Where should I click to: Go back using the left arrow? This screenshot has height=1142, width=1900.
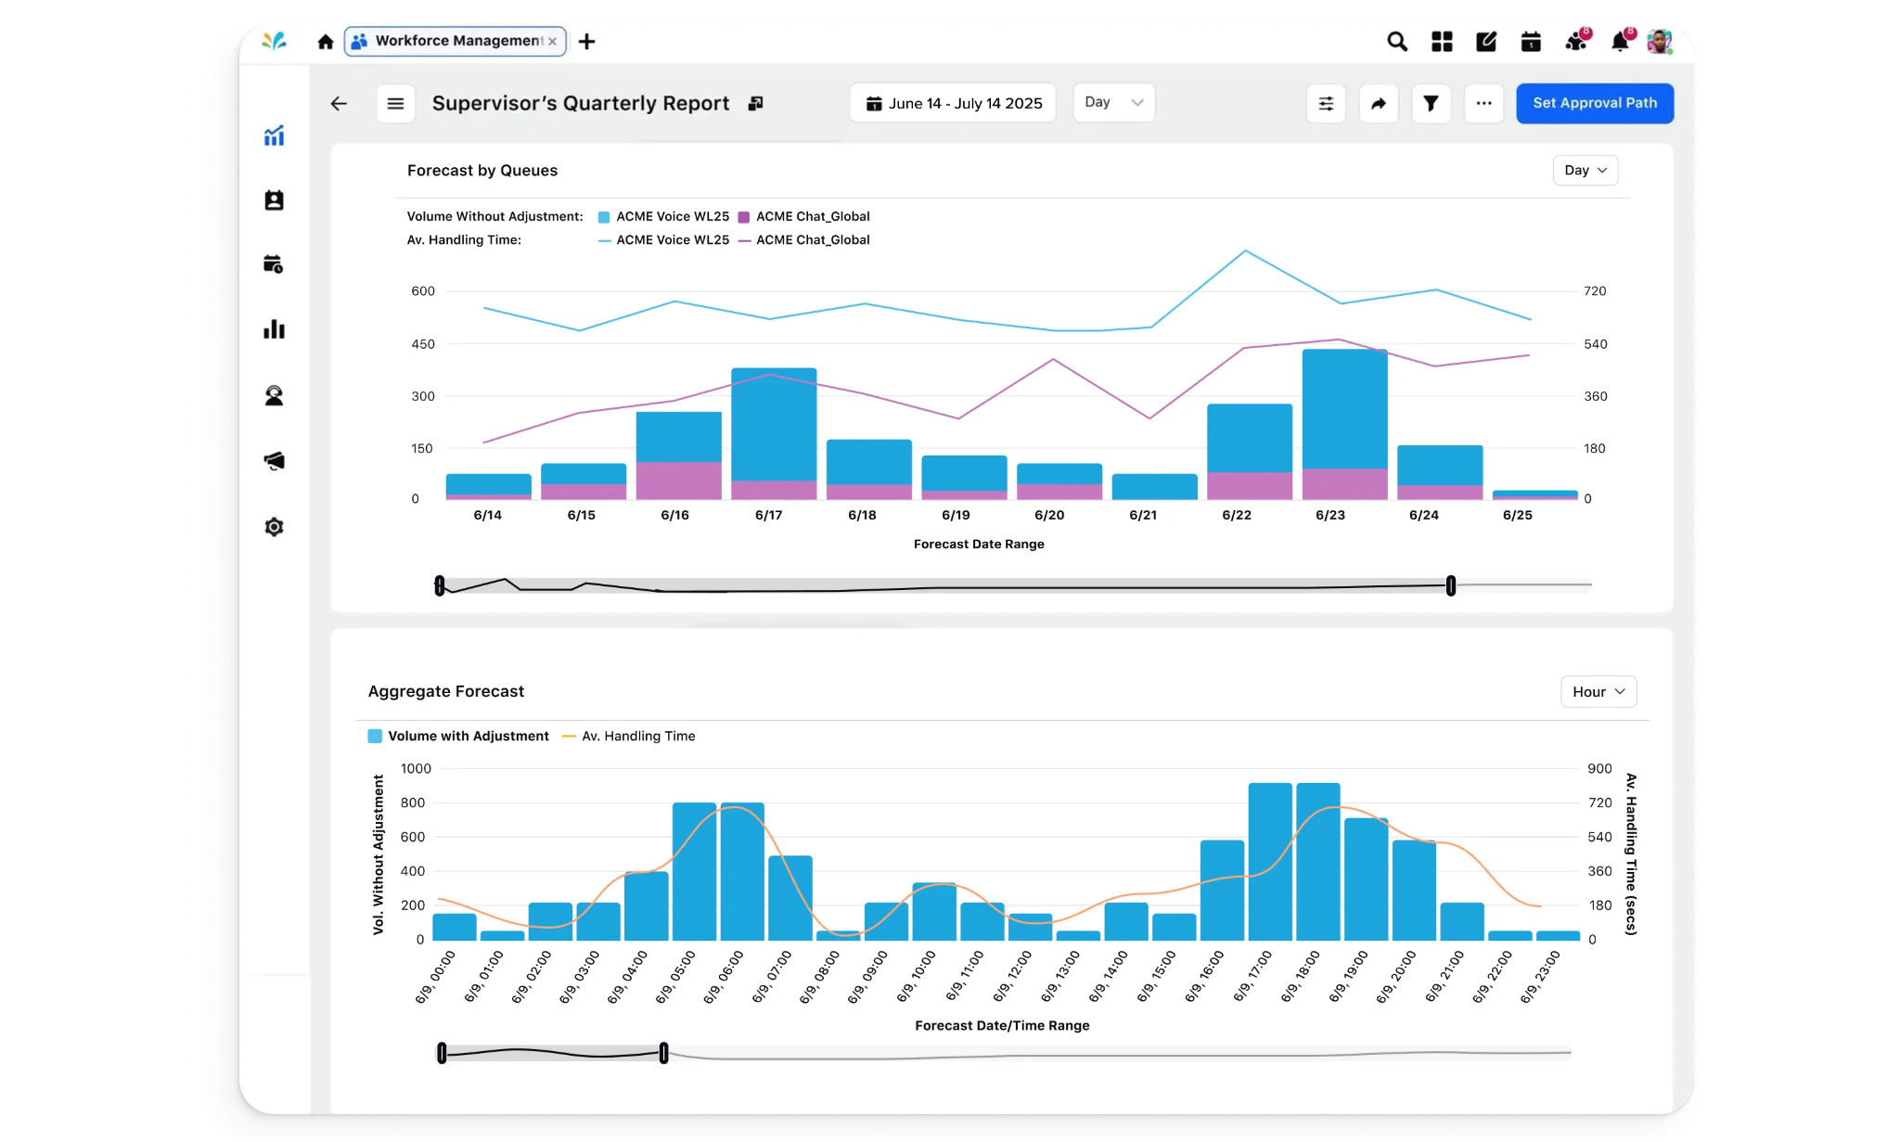point(339,104)
